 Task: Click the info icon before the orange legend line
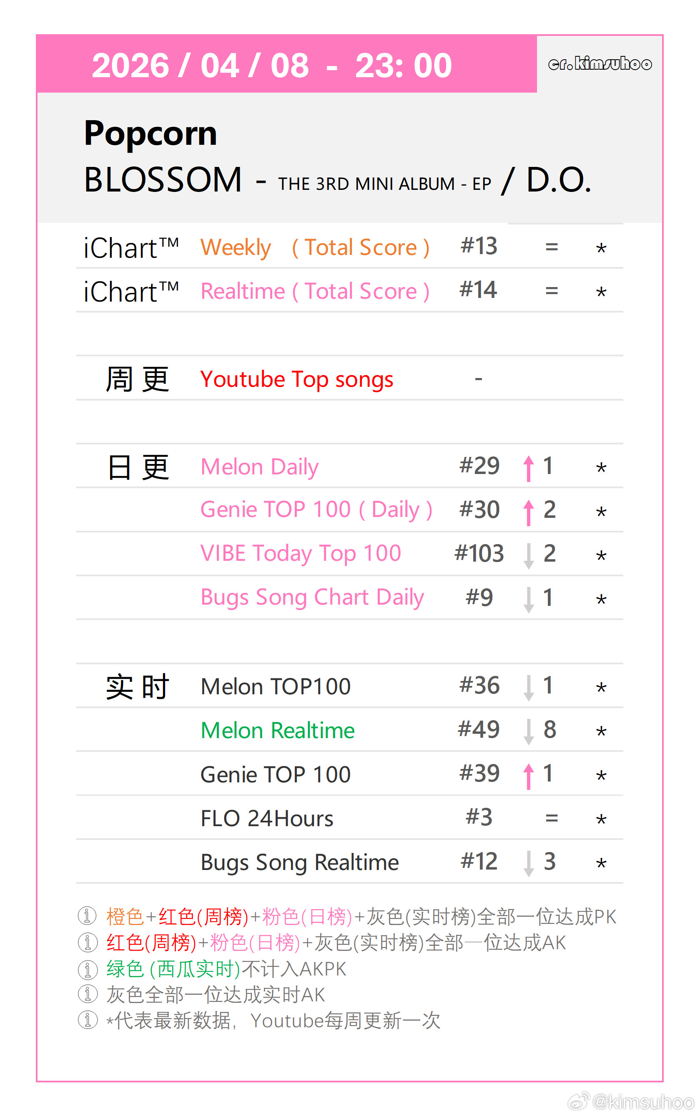(x=87, y=915)
